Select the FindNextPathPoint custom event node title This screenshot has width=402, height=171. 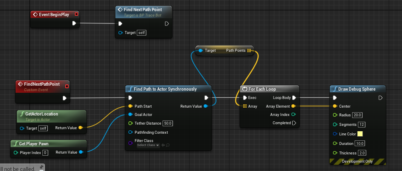[x=42, y=84]
